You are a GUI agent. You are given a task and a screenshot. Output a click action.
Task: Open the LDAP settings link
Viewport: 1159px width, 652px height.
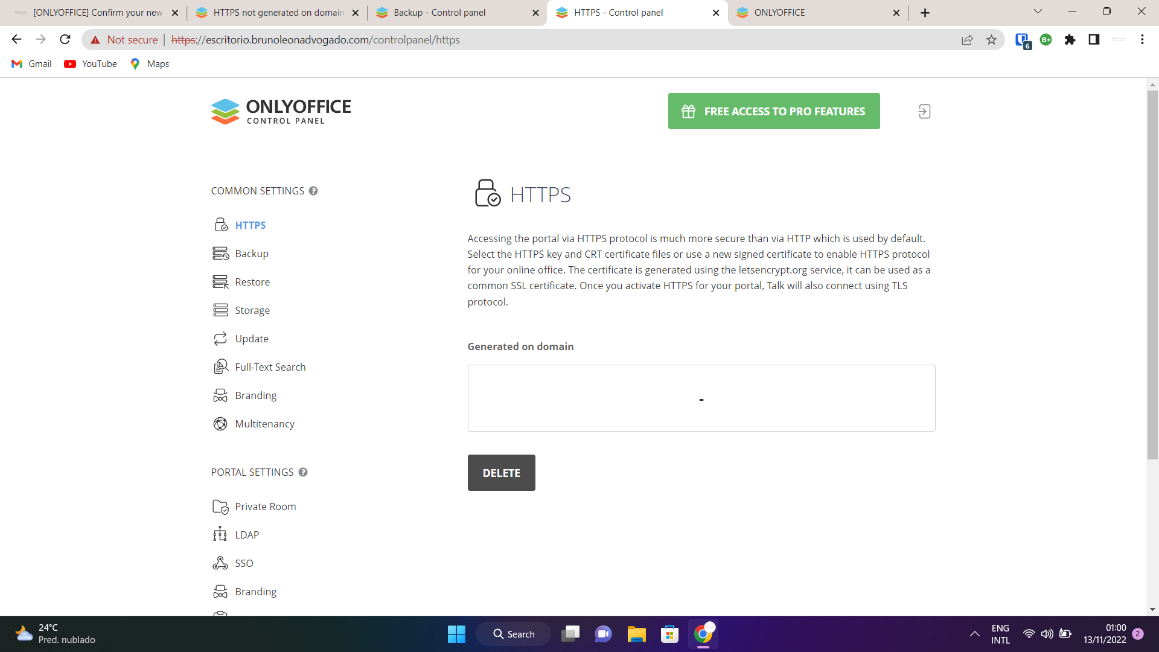247,535
